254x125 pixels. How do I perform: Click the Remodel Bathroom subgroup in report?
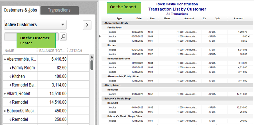[x=119, y=59]
